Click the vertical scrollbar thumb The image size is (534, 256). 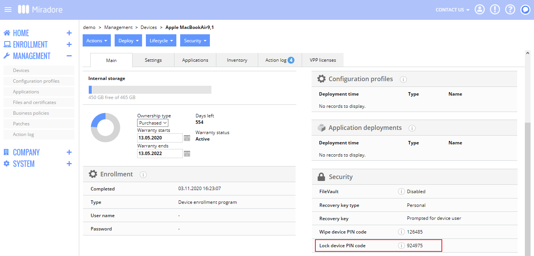[528, 189]
